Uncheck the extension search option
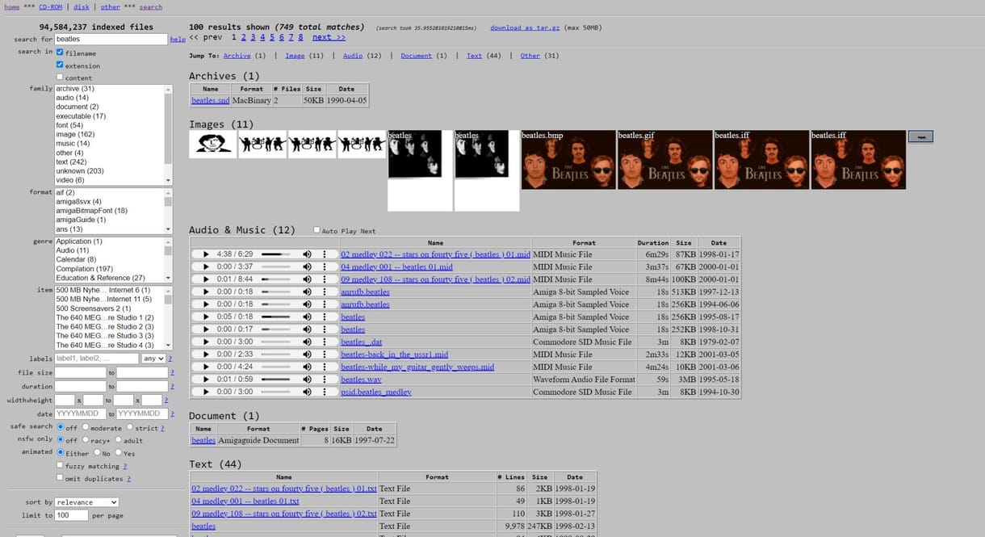 (60, 65)
